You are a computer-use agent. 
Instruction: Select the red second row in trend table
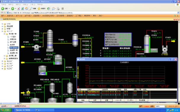coord(127,93)
